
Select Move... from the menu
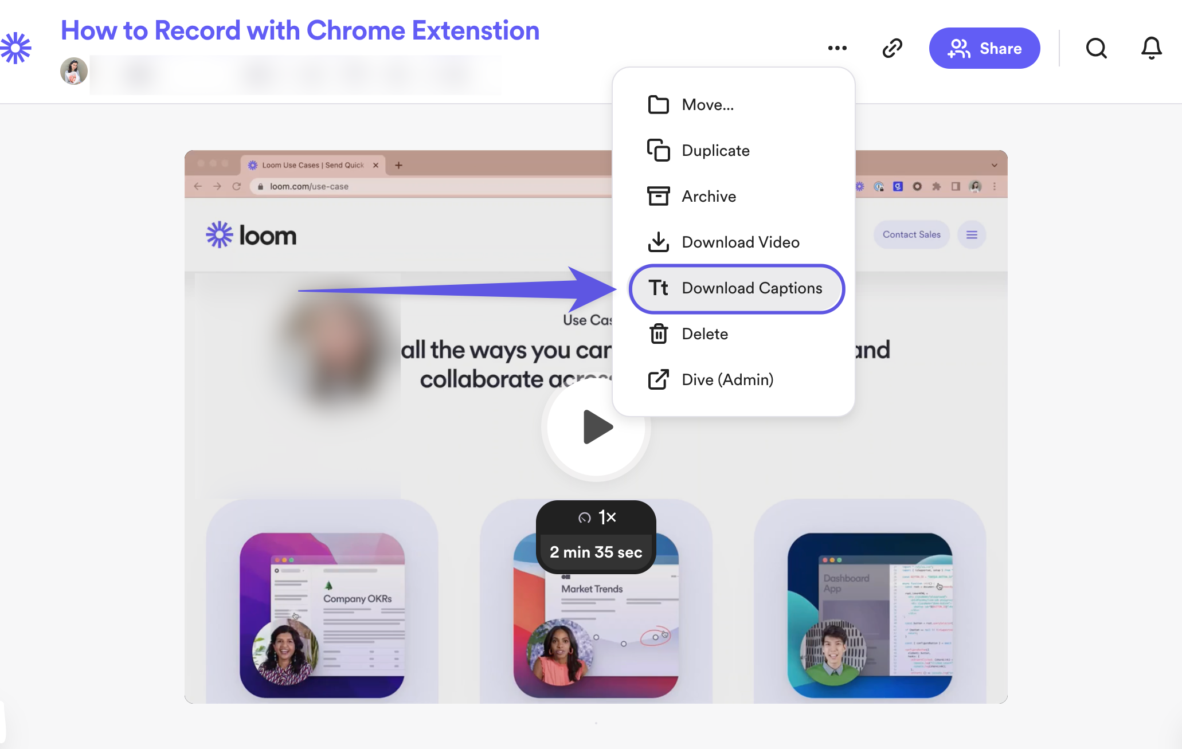click(x=707, y=105)
